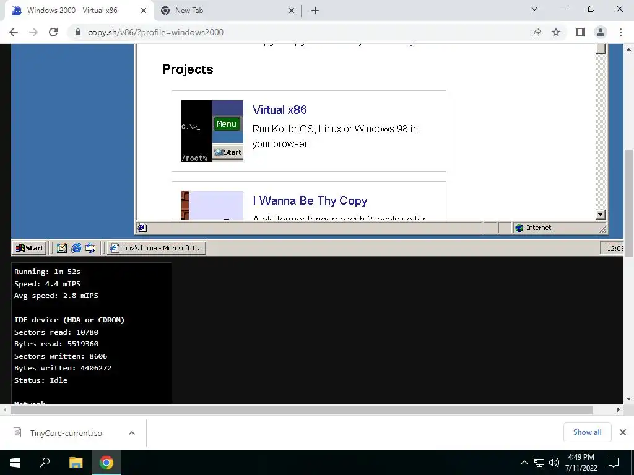Click the lock icon in address bar
This screenshot has width=634, height=475.
point(78,32)
